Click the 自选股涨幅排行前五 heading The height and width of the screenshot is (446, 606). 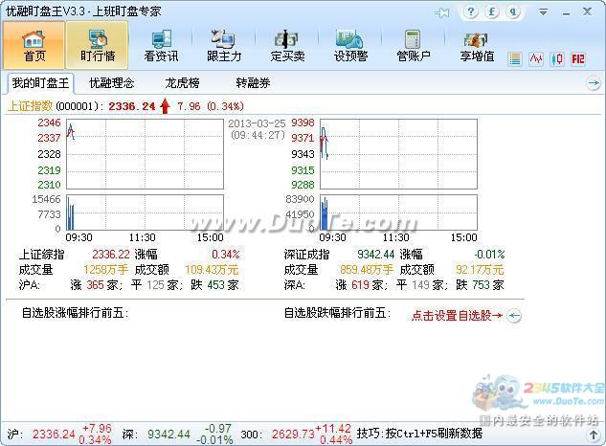click(x=75, y=313)
